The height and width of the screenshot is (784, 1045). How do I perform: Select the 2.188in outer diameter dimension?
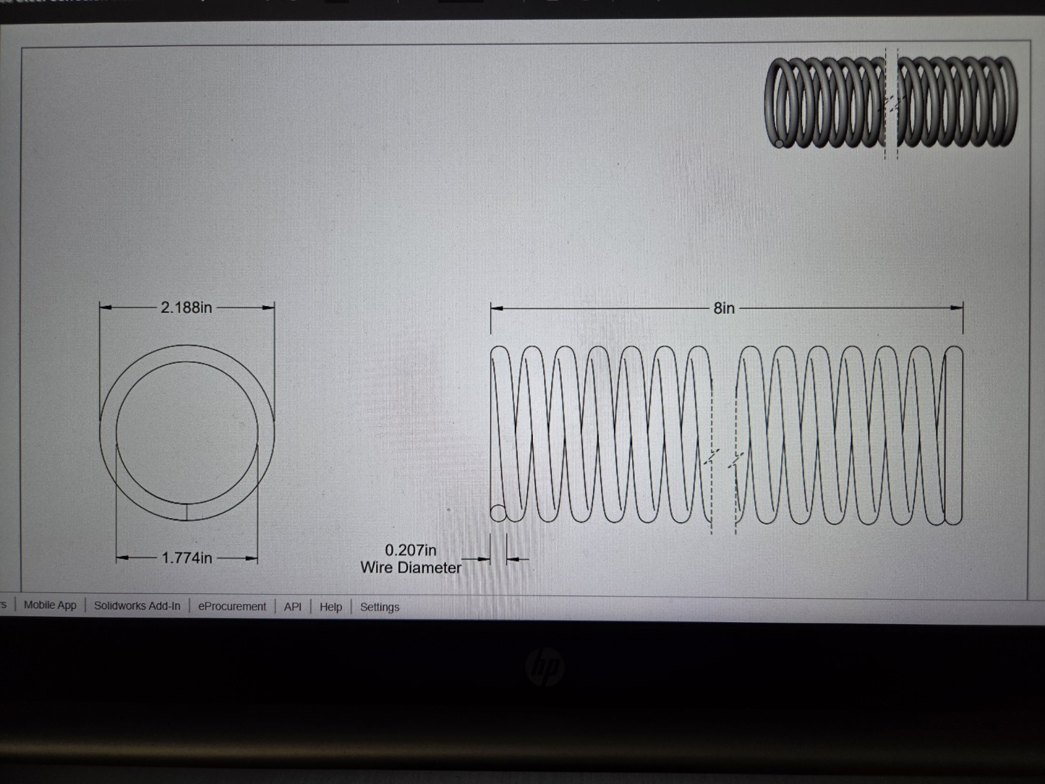(187, 307)
